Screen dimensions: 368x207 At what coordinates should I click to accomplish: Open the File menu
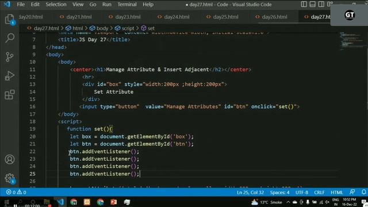click(21, 4)
